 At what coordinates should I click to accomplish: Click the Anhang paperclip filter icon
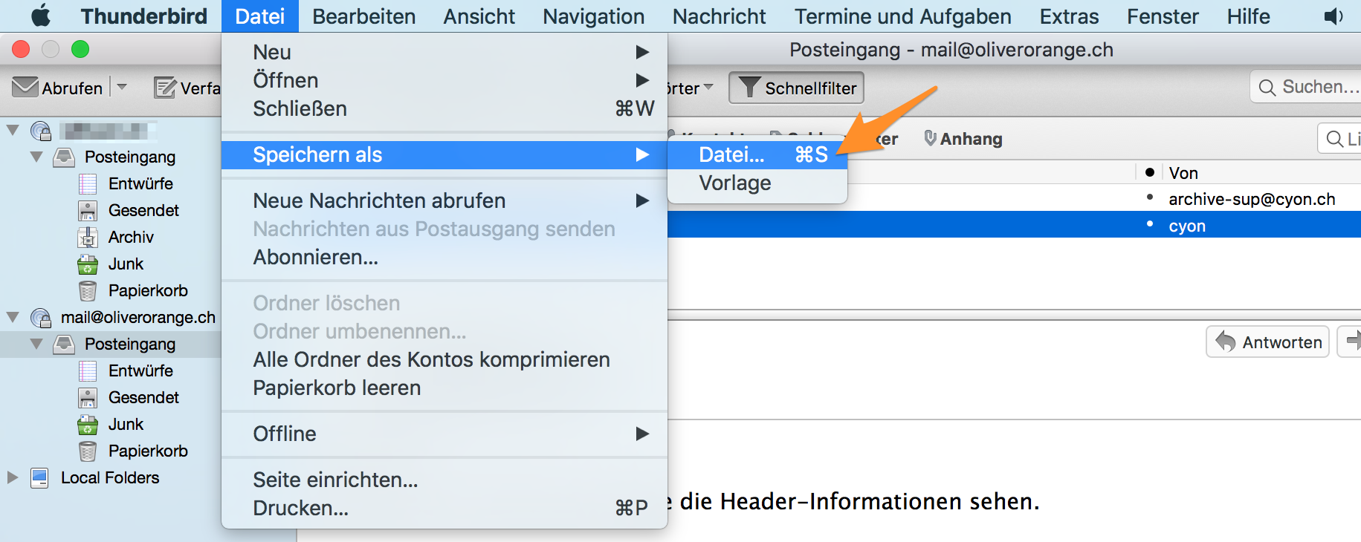coord(930,138)
